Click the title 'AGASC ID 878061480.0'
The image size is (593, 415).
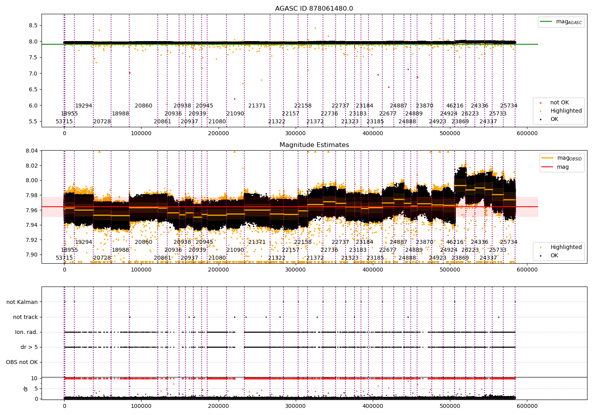click(x=314, y=9)
